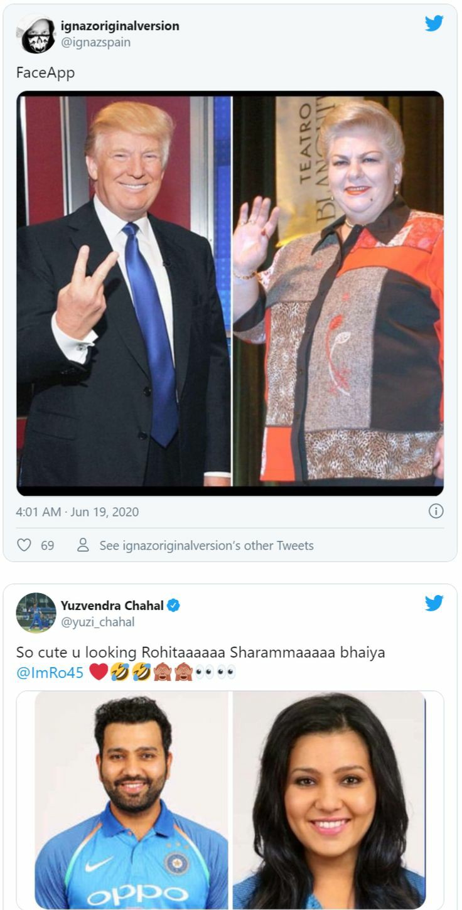
Task: Click the verified badge next to Yuzvendra Chahal
Action: [x=174, y=606]
